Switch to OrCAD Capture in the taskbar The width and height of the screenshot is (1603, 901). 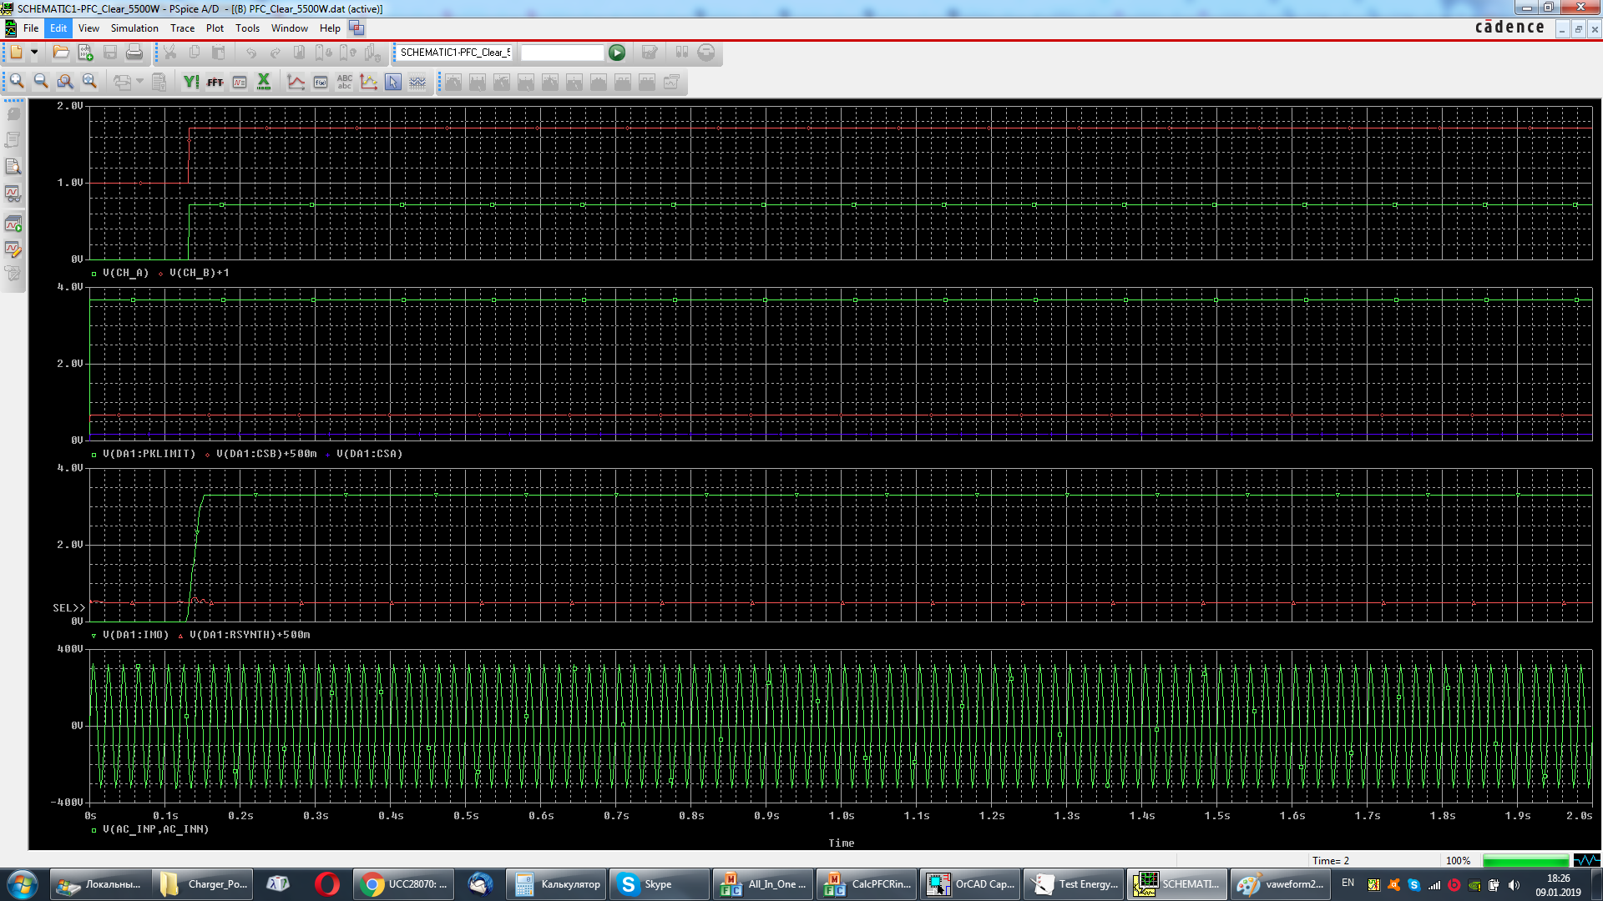(x=968, y=884)
